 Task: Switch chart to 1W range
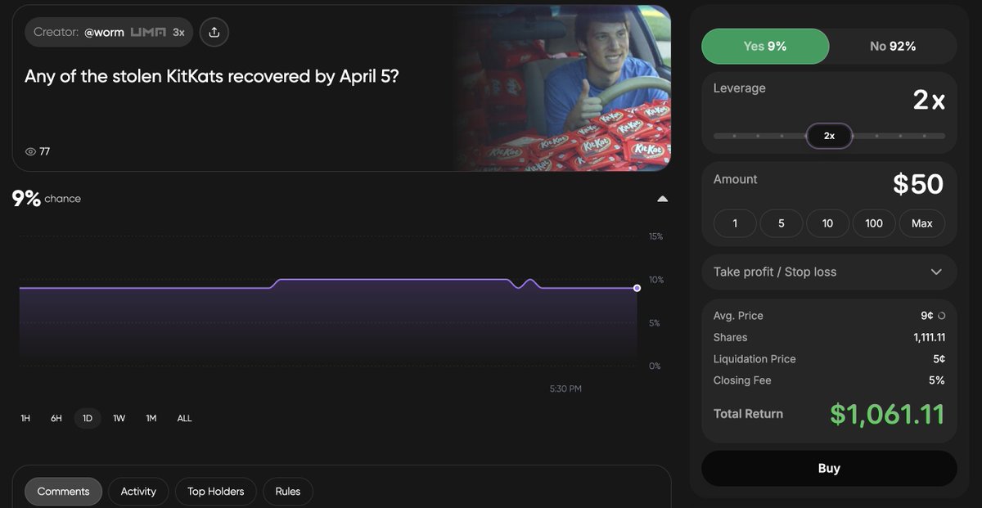pos(119,418)
